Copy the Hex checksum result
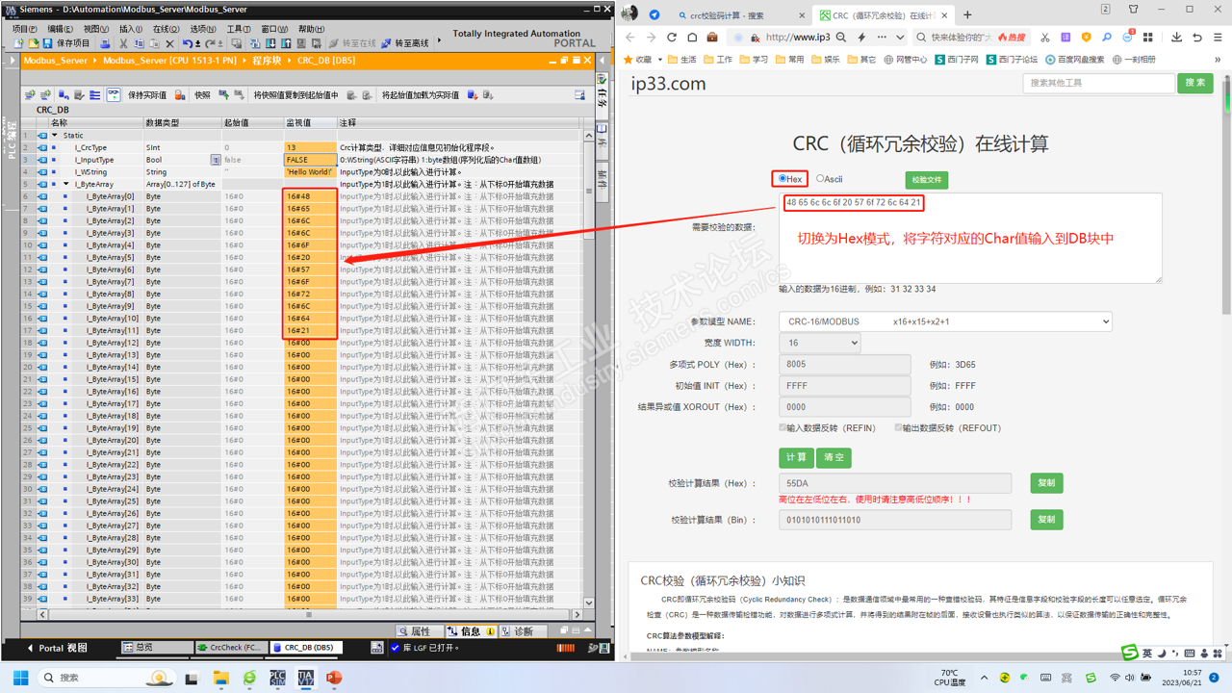This screenshot has height=693, width=1232. tap(1046, 483)
